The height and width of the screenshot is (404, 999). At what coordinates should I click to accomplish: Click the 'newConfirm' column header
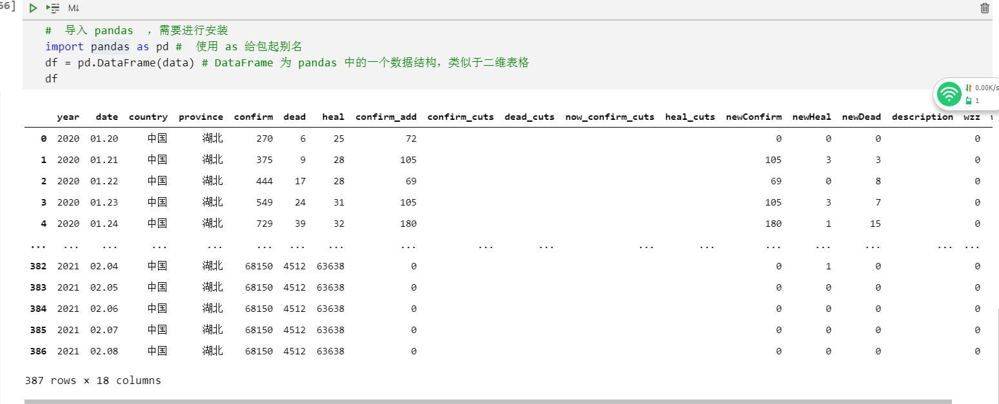tap(754, 117)
